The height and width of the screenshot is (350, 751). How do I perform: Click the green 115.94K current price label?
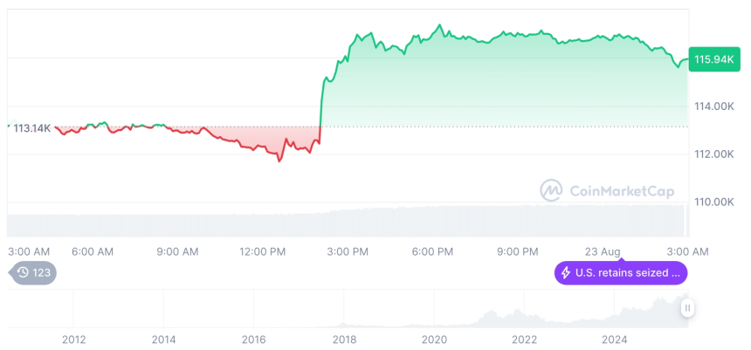point(713,59)
